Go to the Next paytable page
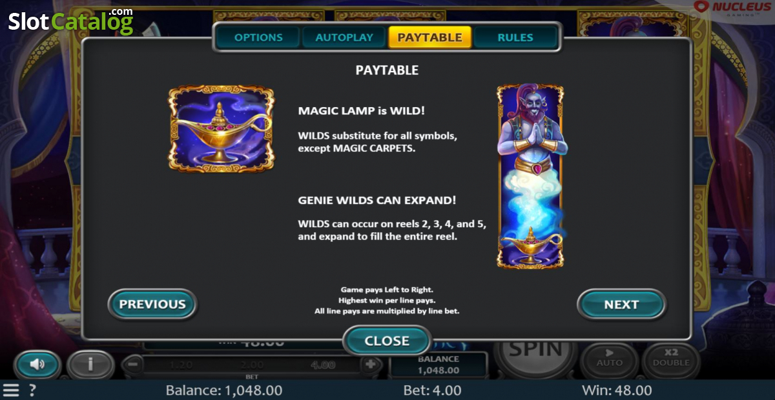Image resolution: width=775 pixels, height=400 pixels. pos(621,304)
